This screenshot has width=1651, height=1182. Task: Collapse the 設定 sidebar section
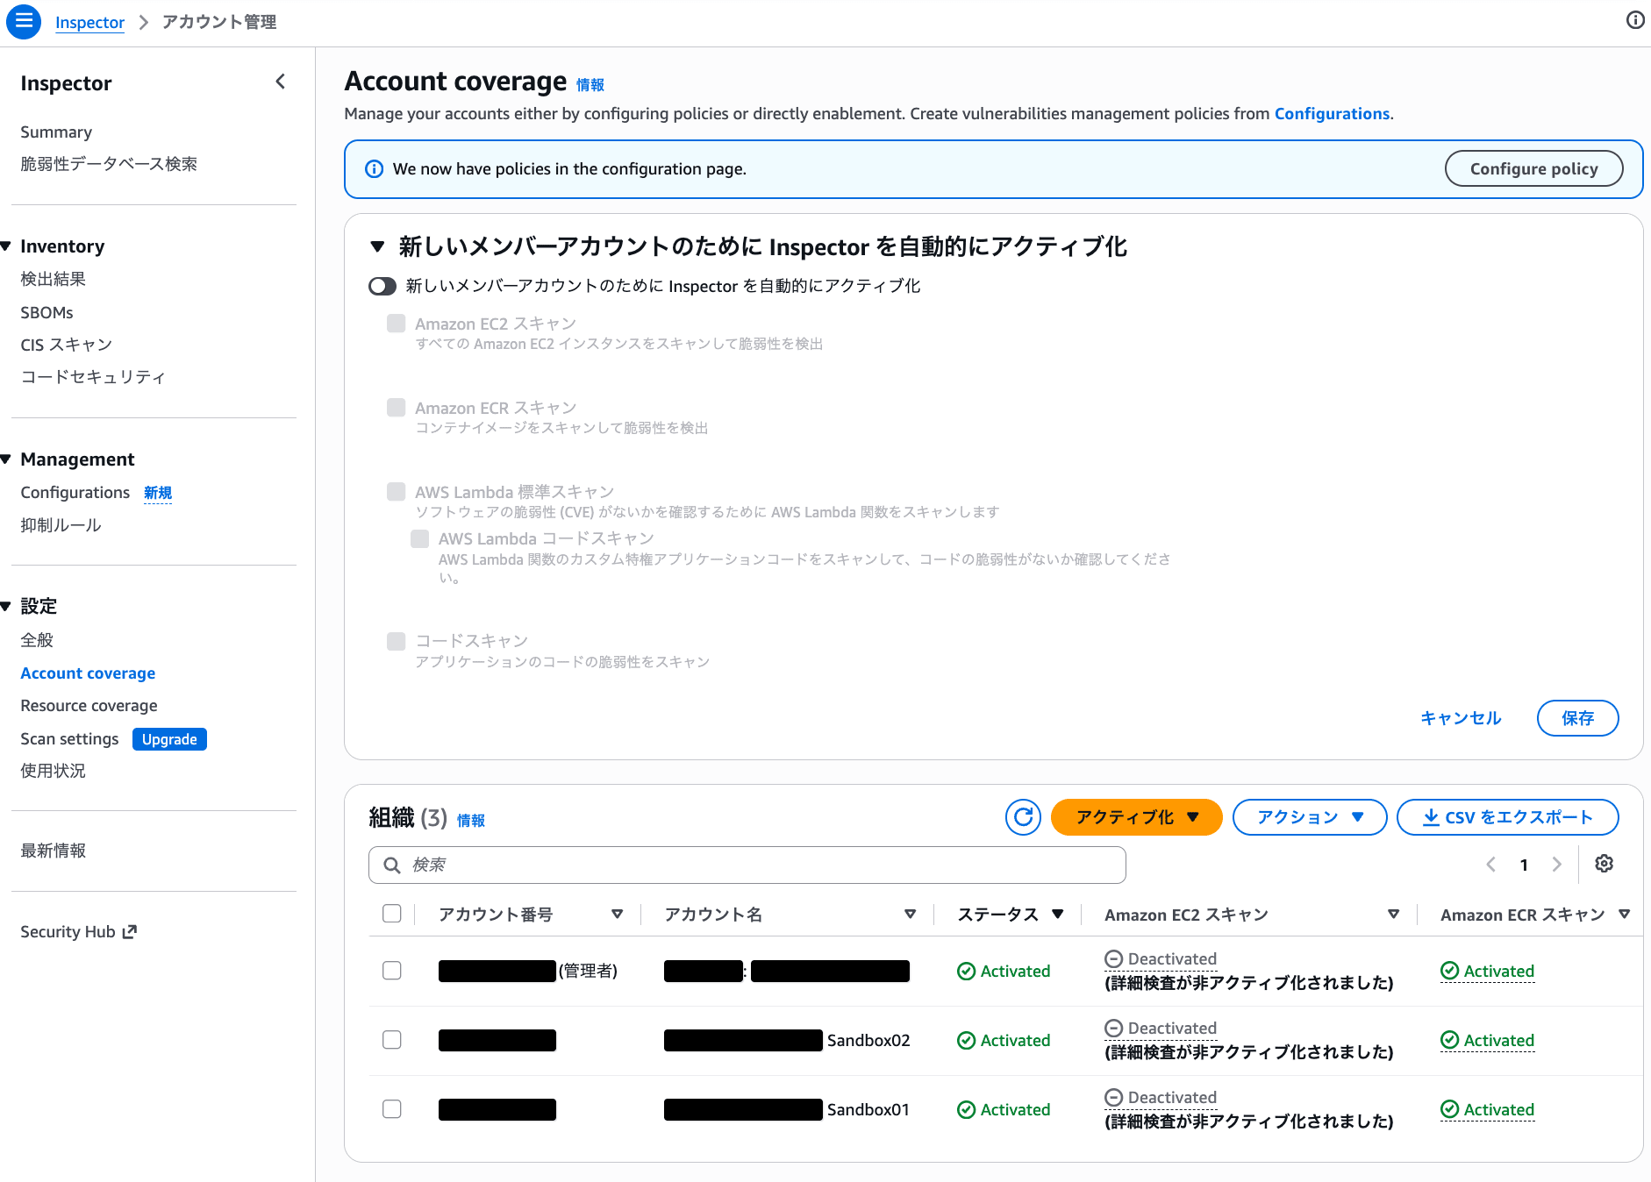pyautogui.click(x=6, y=606)
